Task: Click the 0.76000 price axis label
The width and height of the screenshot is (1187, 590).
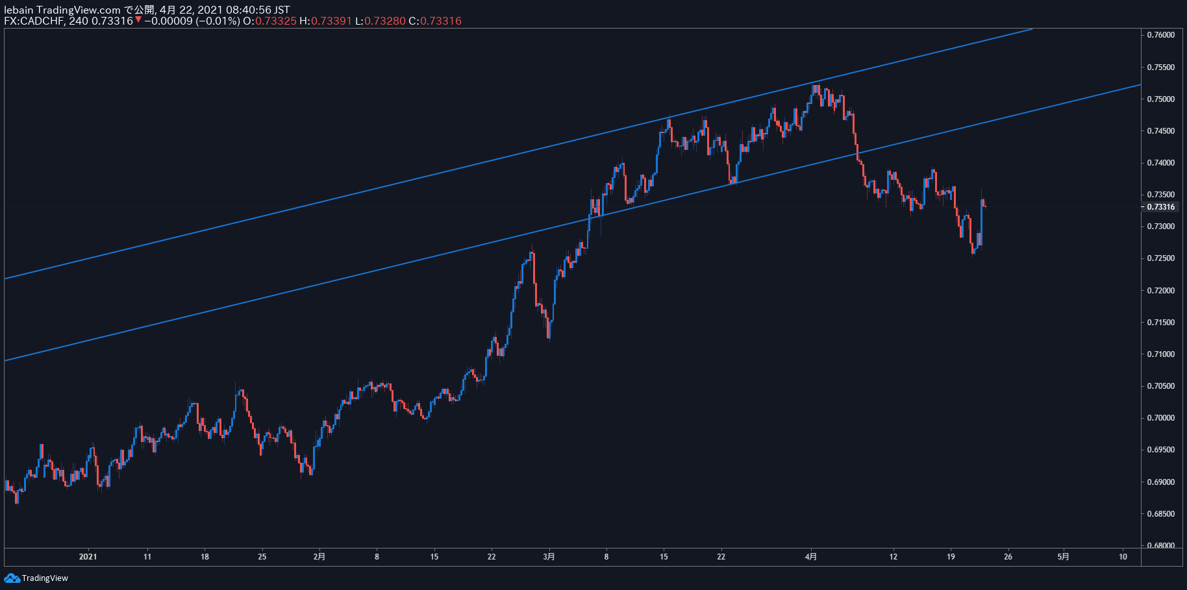Action: point(1161,35)
